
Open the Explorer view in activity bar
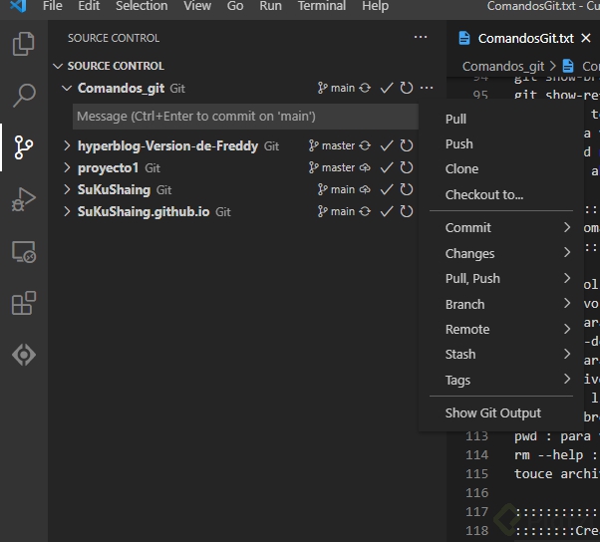(x=23, y=45)
